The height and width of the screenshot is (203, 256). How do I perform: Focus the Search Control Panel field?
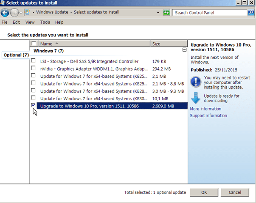[x=209, y=13]
